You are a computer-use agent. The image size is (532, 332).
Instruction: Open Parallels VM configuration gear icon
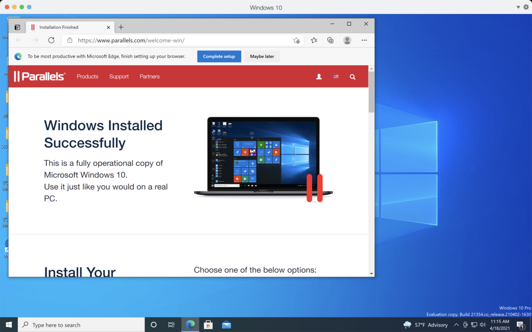pos(526,8)
